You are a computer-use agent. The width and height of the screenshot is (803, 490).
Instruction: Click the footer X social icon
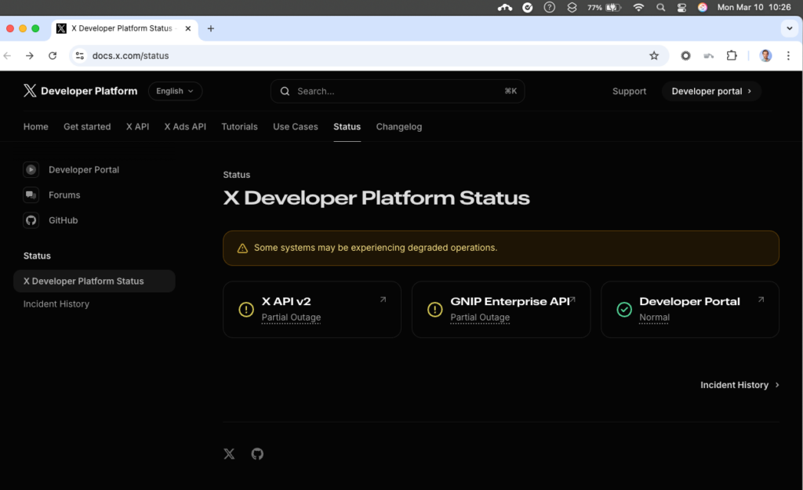click(x=229, y=454)
